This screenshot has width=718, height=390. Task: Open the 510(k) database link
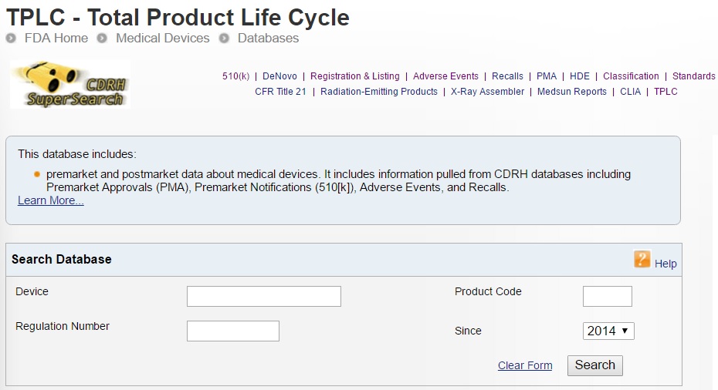click(235, 76)
